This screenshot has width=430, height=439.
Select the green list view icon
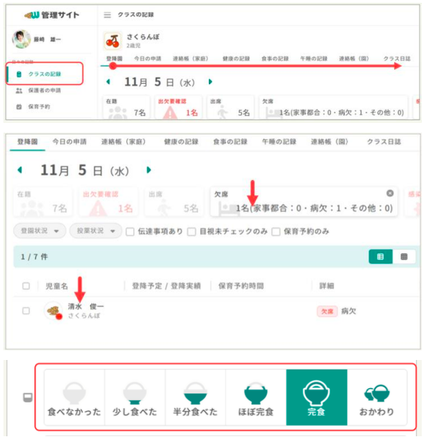point(381,256)
